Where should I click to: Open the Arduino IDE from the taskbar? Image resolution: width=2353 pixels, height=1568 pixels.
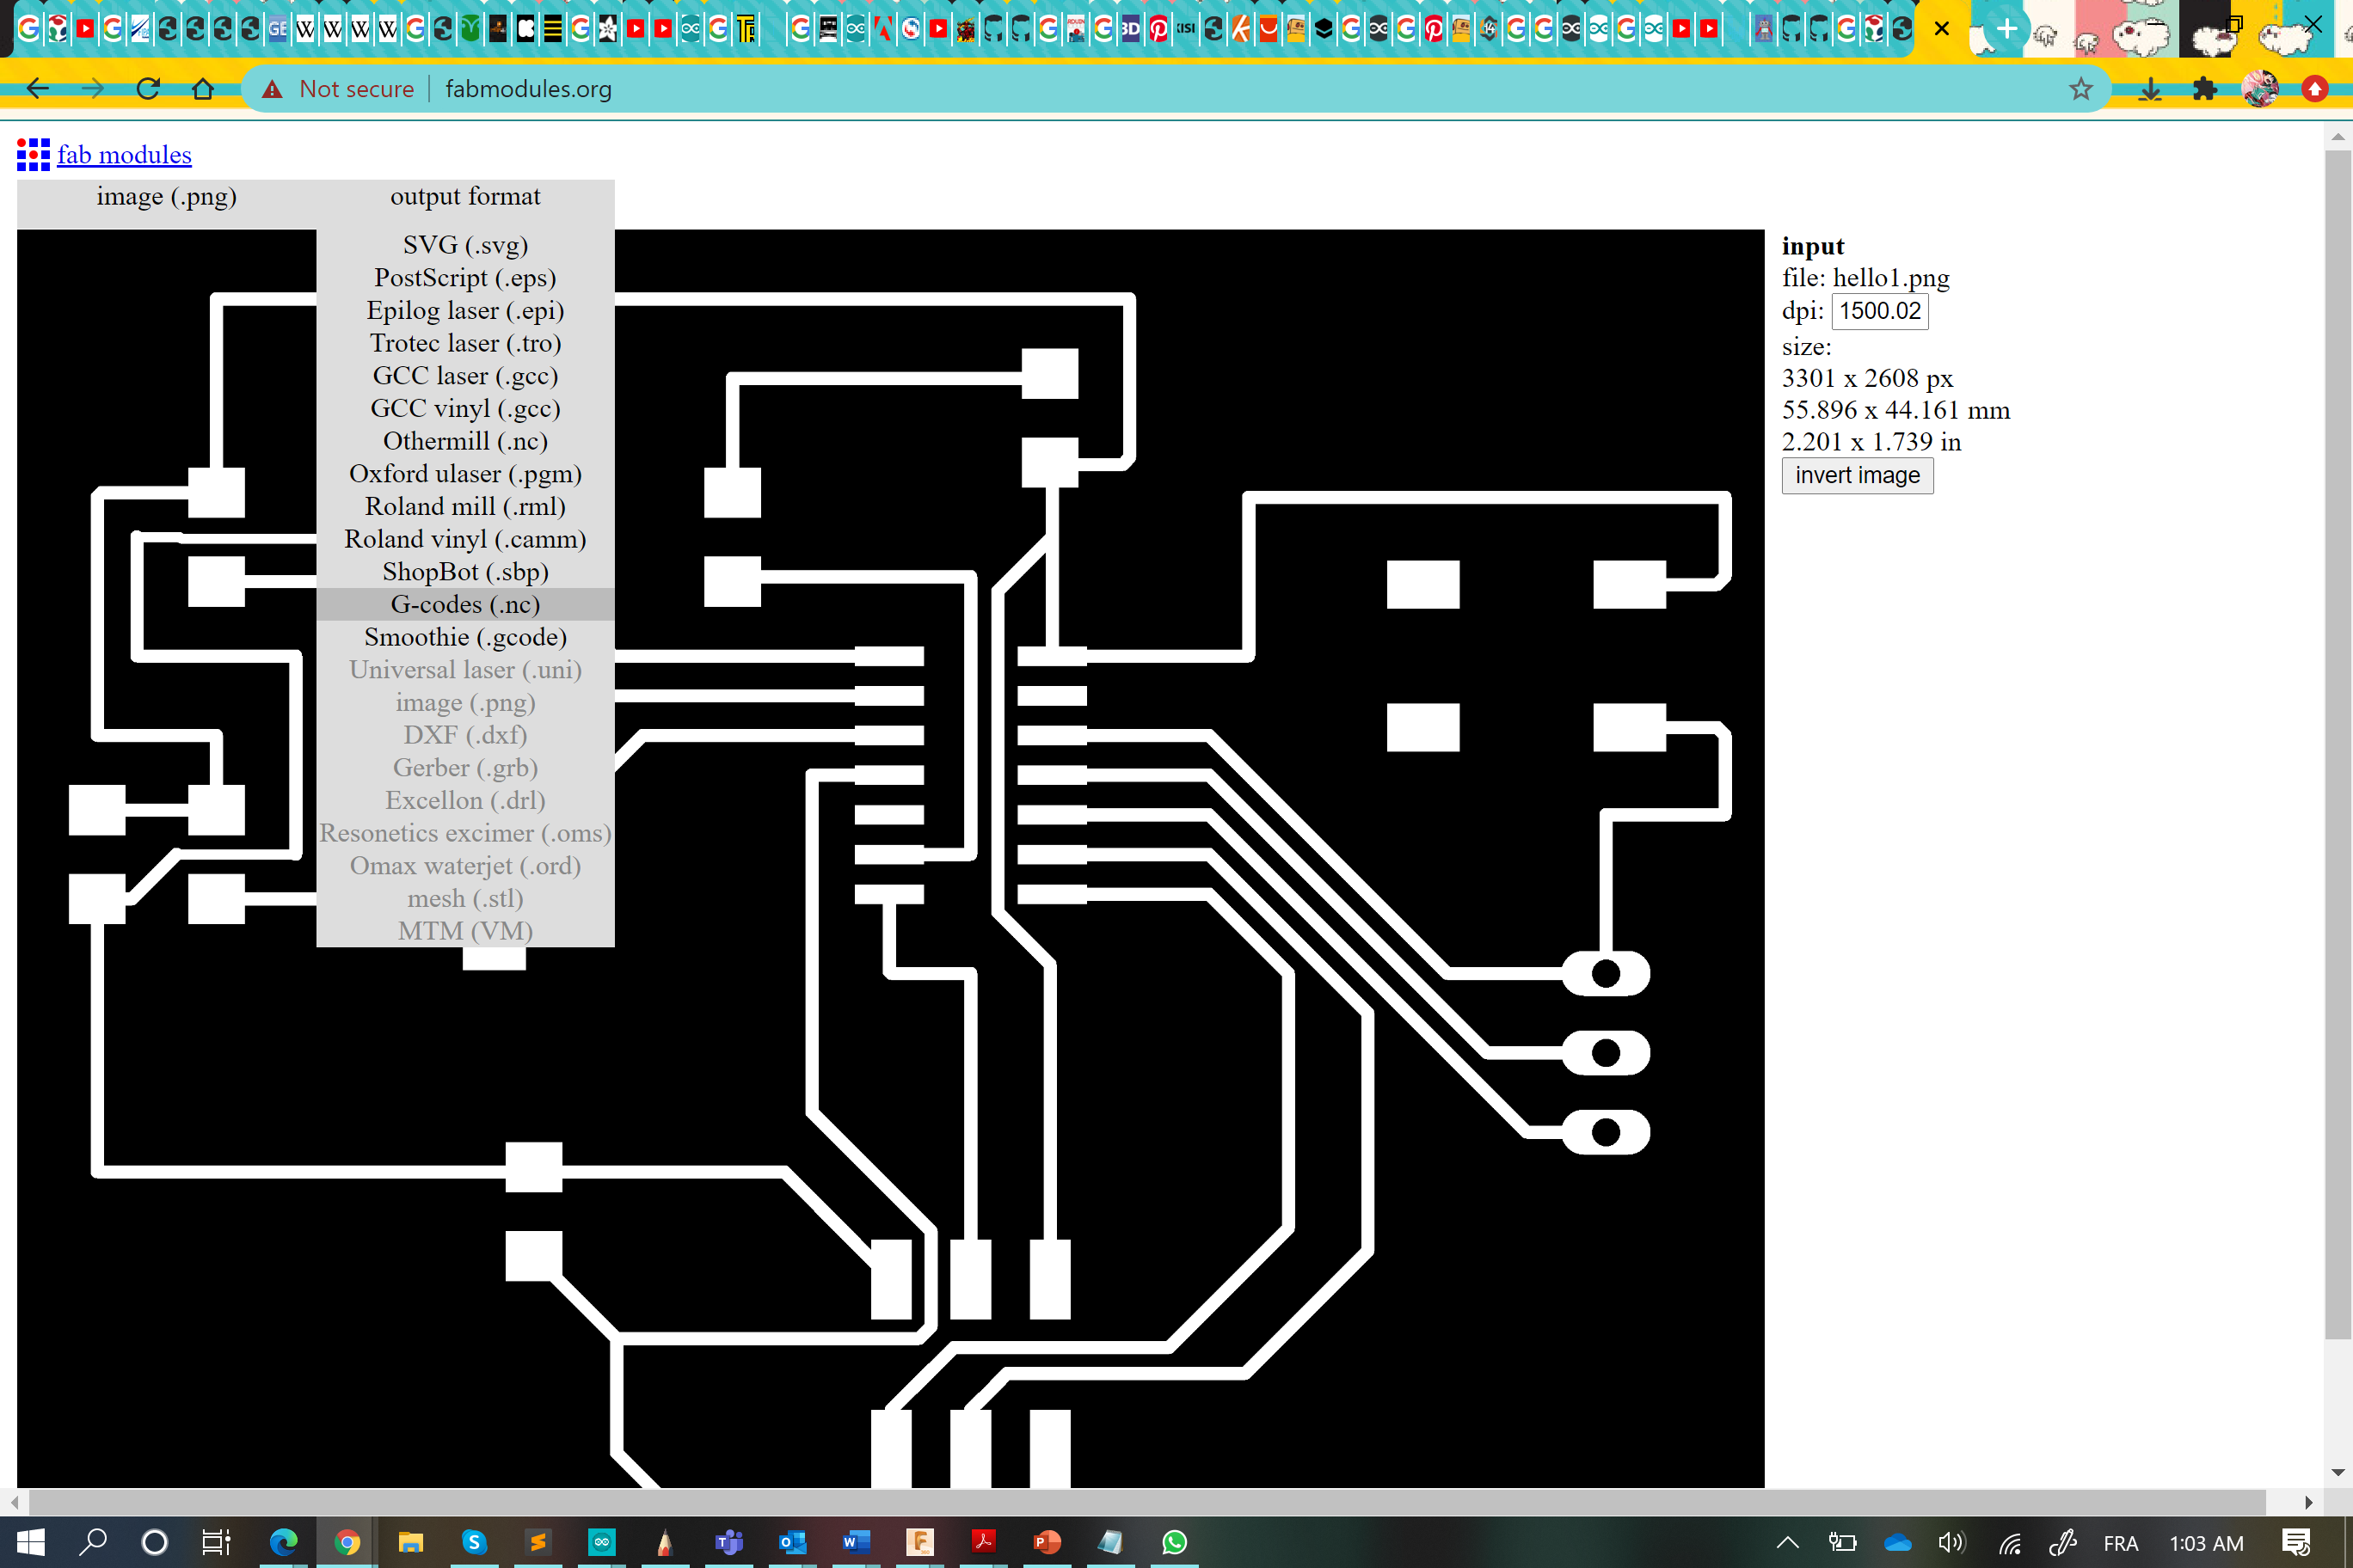coord(601,1542)
